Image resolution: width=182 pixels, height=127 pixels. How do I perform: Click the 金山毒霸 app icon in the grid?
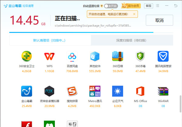pos(27,91)
